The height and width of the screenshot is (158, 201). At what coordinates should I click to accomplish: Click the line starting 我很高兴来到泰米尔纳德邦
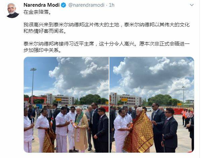coord(106,25)
